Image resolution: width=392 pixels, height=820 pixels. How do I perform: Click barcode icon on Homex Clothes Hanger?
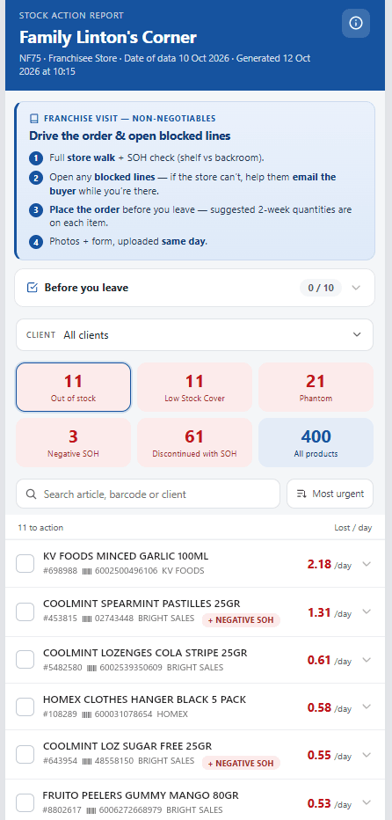point(87,714)
